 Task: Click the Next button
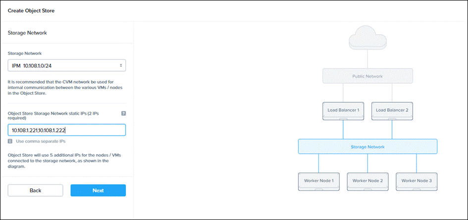point(98,190)
